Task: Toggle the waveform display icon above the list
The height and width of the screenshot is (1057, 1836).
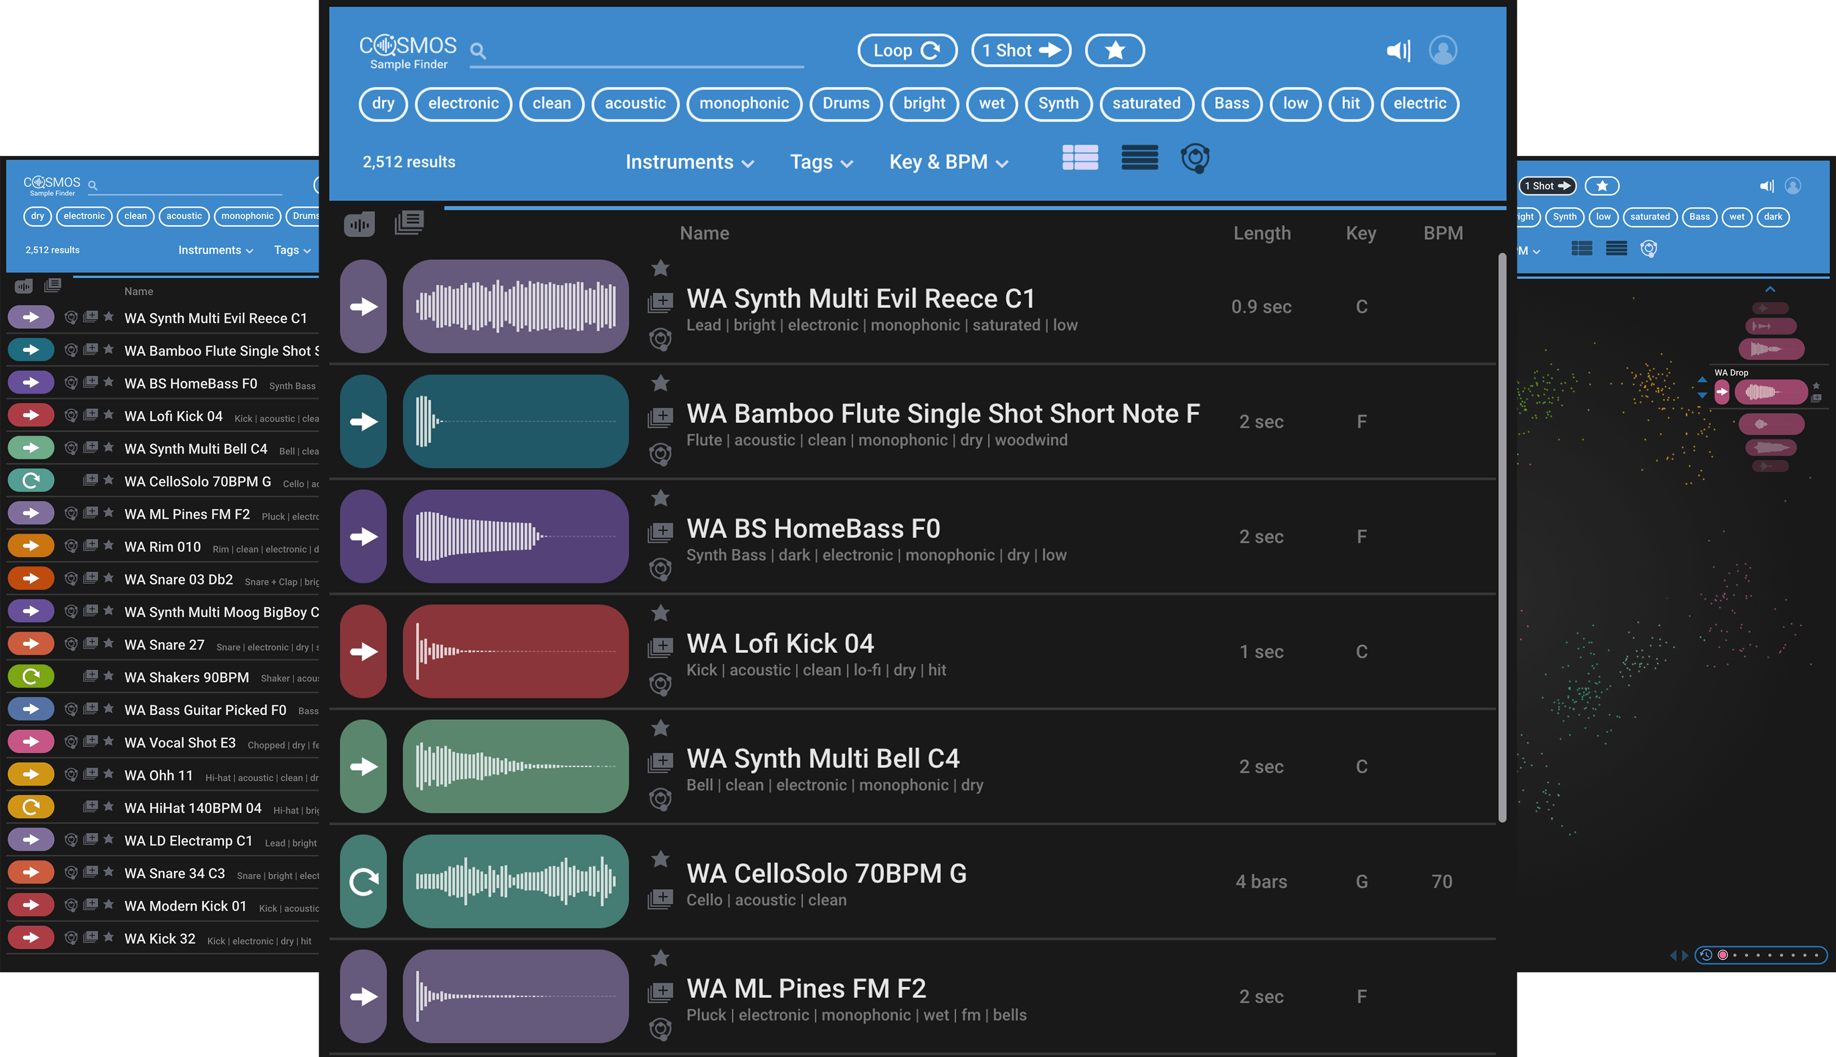Action: pos(360,224)
